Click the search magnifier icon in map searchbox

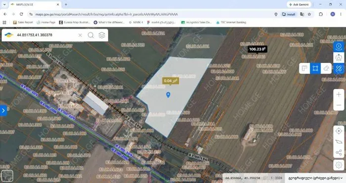(x=90, y=35)
